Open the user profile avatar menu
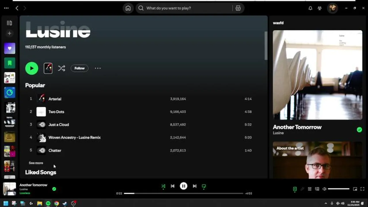Image resolution: width=368 pixels, height=207 pixels. (x=332, y=8)
